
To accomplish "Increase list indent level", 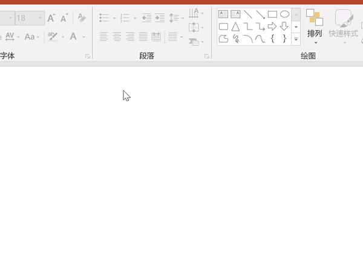I will tap(160, 18).
